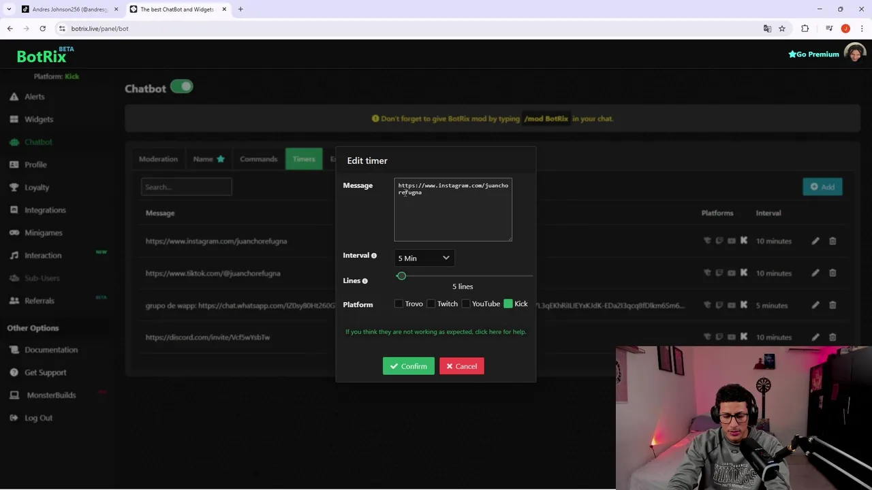Click the Log Out icon
The image size is (872, 490).
tap(14, 418)
